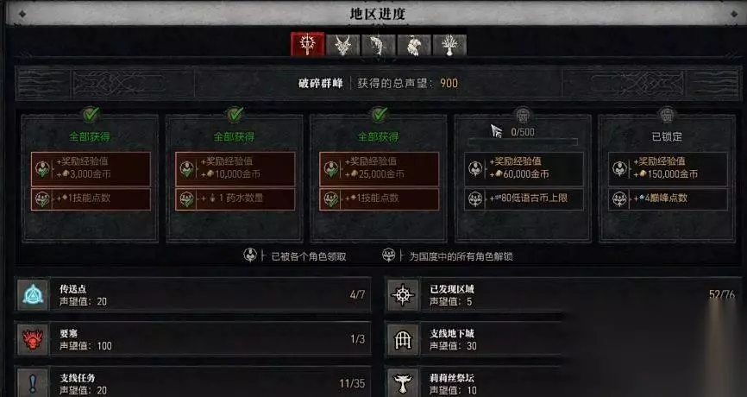Switch to the horned skull region tab
The height and width of the screenshot is (397, 747).
pyautogui.click(x=343, y=45)
